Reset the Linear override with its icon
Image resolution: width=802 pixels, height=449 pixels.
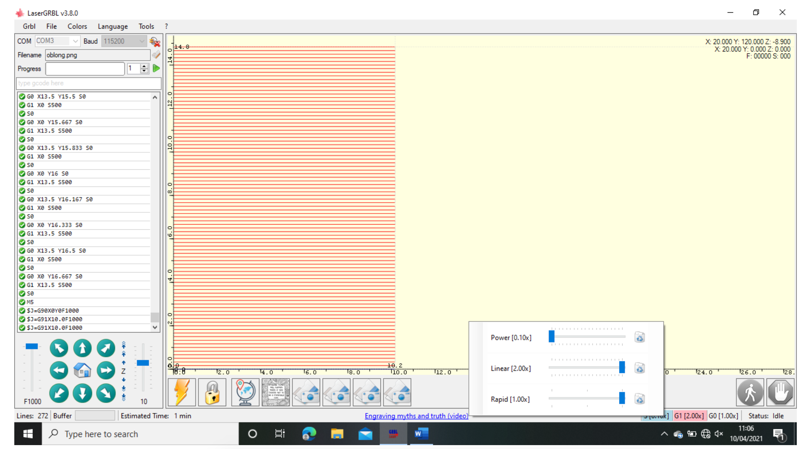[x=640, y=368]
